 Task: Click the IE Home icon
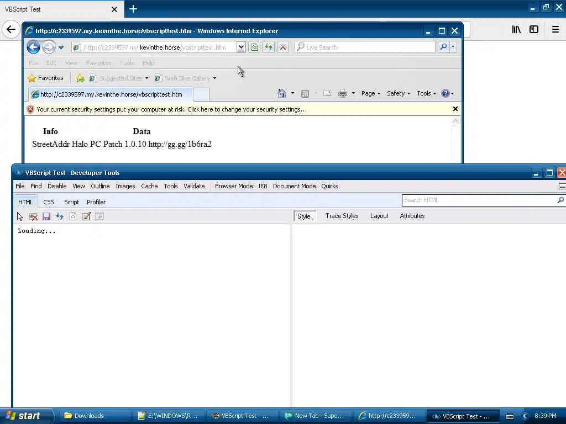281,93
